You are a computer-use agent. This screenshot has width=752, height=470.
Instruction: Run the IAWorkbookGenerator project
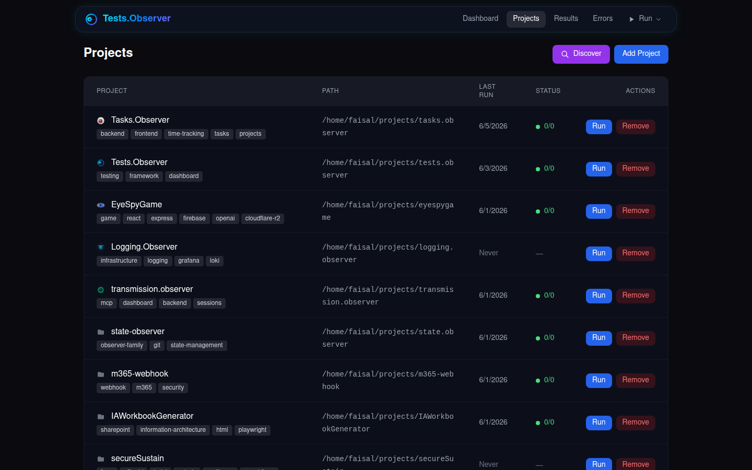[599, 422]
